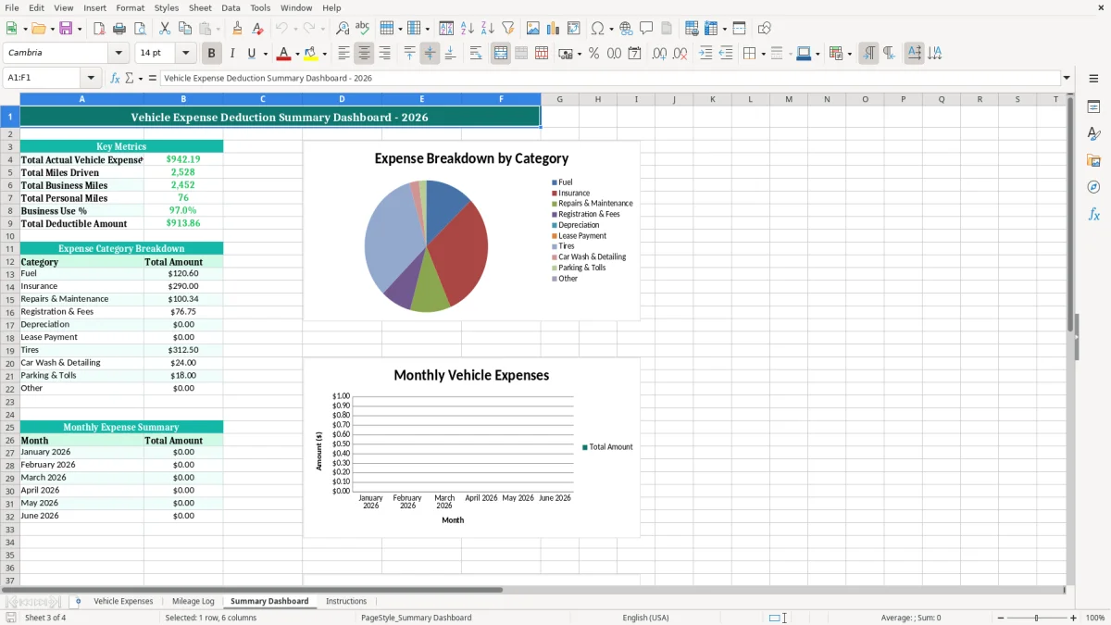Open the background color dropdown arrow

[324, 54]
